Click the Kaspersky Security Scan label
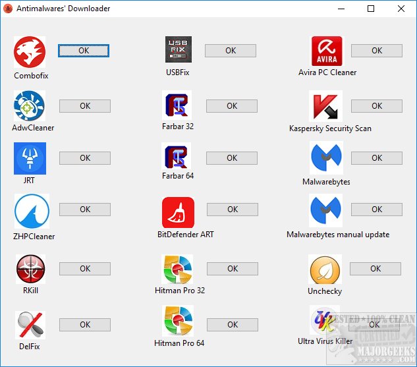This screenshot has width=417, height=367. click(x=330, y=128)
